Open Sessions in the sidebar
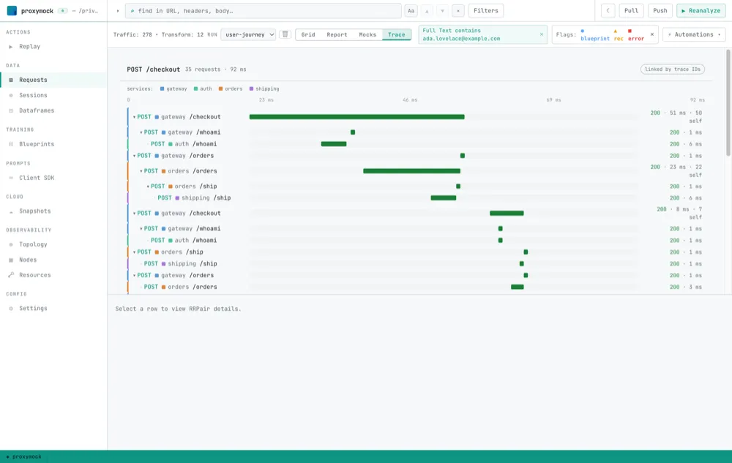Screen dimensions: 732x463 click(x=53, y=95)
